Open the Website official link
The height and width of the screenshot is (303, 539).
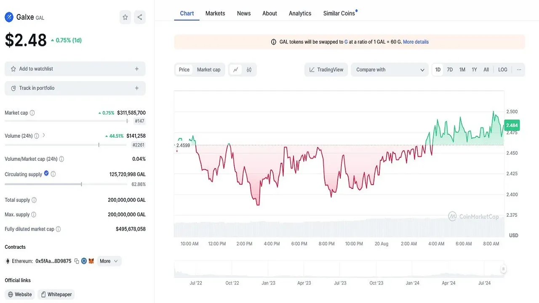pos(20,295)
